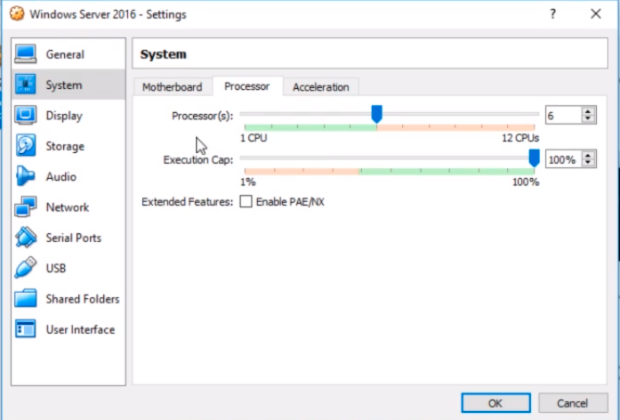Click the Processor(s) slider handle

377,114
